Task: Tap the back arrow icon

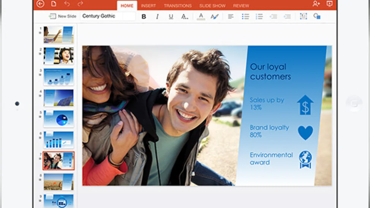Action: click(40, 4)
